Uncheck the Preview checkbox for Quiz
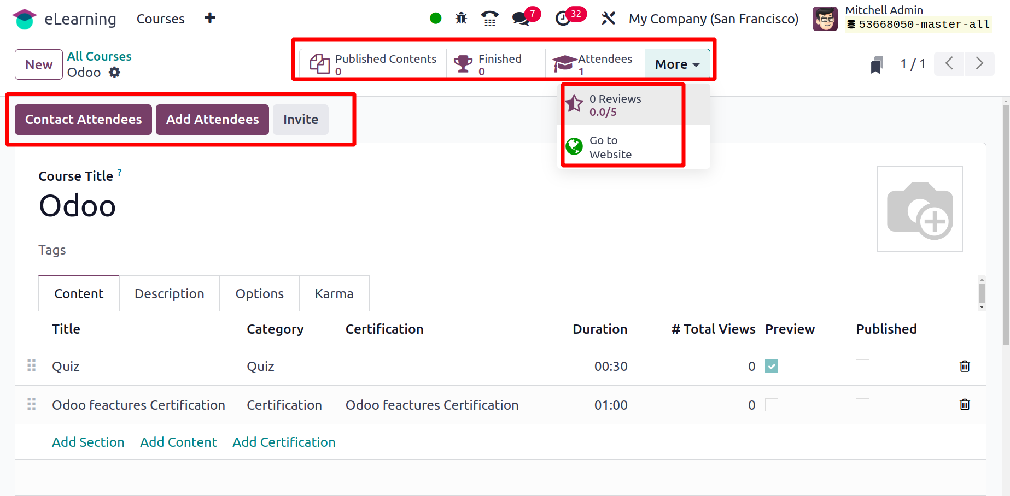This screenshot has height=496, width=1010. point(772,367)
